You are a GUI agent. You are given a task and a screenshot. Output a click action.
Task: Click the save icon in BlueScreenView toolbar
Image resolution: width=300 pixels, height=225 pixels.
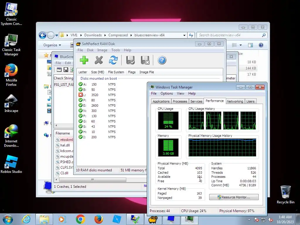(x=66, y=70)
